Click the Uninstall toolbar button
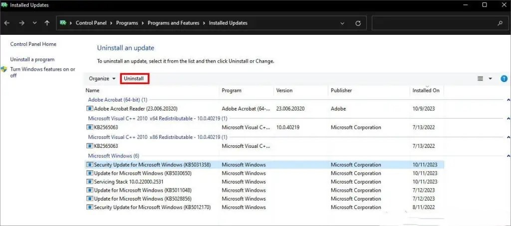Image resolution: width=511 pixels, height=226 pixels. (135, 78)
